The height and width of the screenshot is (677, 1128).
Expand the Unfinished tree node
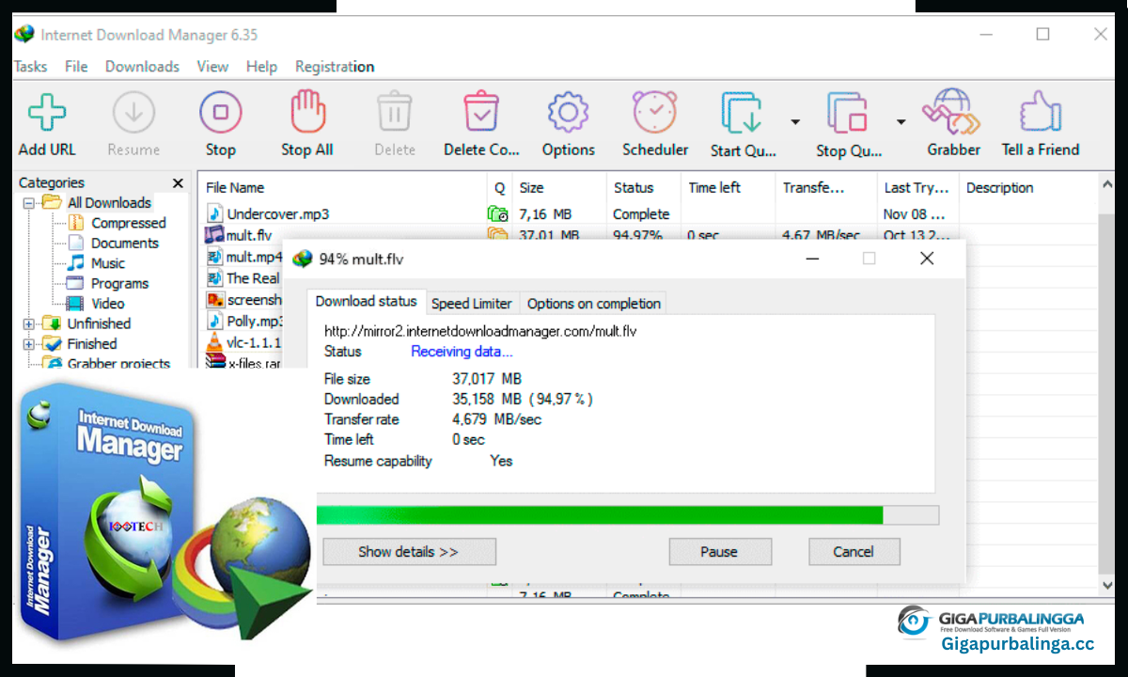28,324
